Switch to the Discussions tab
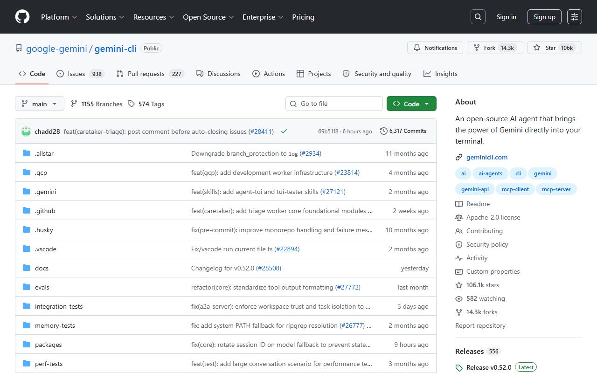The image size is (597, 373). click(x=218, y=74)
